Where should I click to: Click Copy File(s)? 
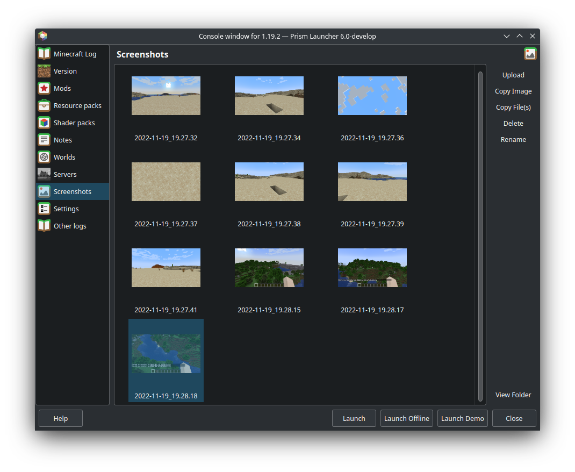[513, 108]
